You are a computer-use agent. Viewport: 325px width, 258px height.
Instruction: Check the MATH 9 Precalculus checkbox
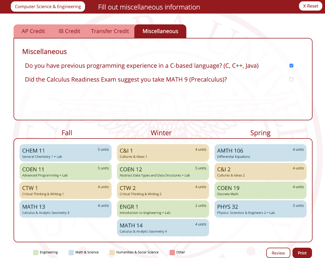(x=291, y=79)
